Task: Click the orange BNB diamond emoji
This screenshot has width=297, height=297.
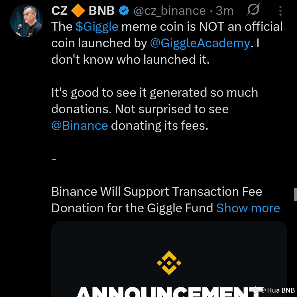Action: coord(78,10)
